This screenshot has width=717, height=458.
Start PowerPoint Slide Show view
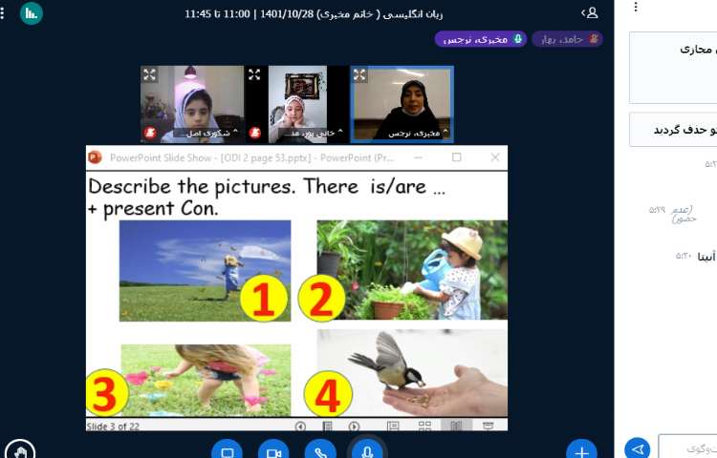[x=488, y=426]
